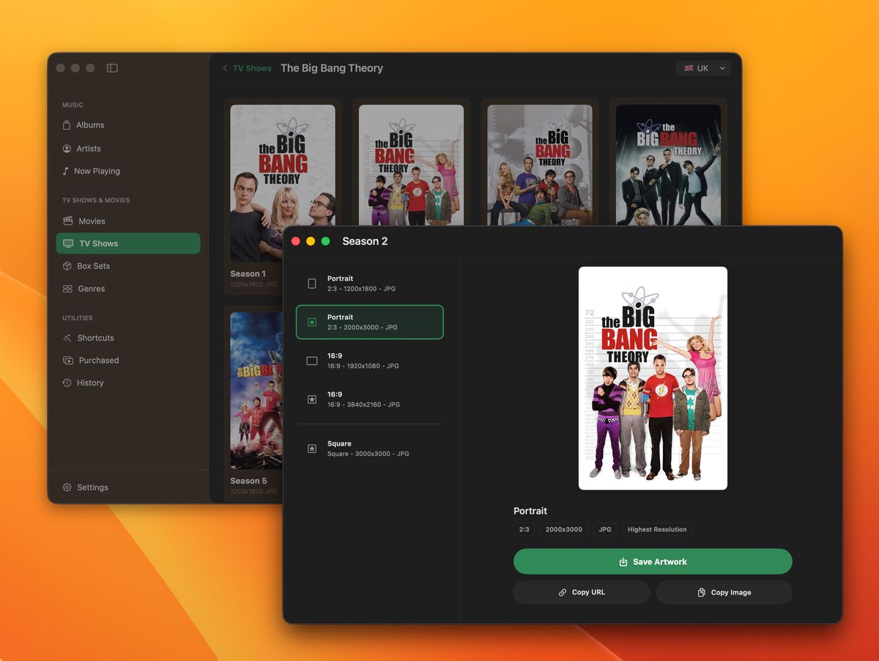This screenshot has height=661, width=879.
Task: Click the 2000x3000 resolution tag
Action: 564,530
